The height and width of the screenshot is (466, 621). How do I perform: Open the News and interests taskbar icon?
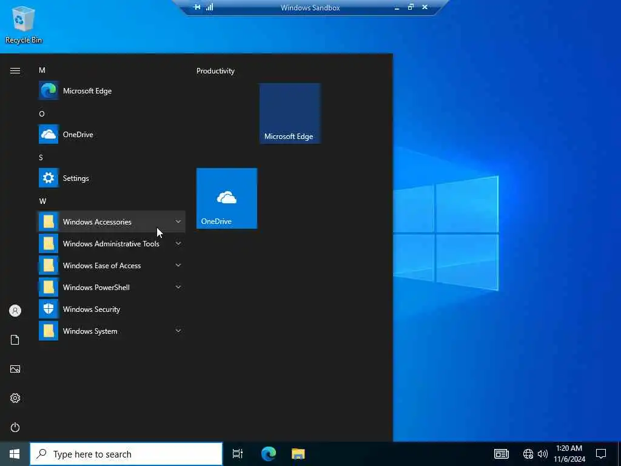tap(502, 454)
